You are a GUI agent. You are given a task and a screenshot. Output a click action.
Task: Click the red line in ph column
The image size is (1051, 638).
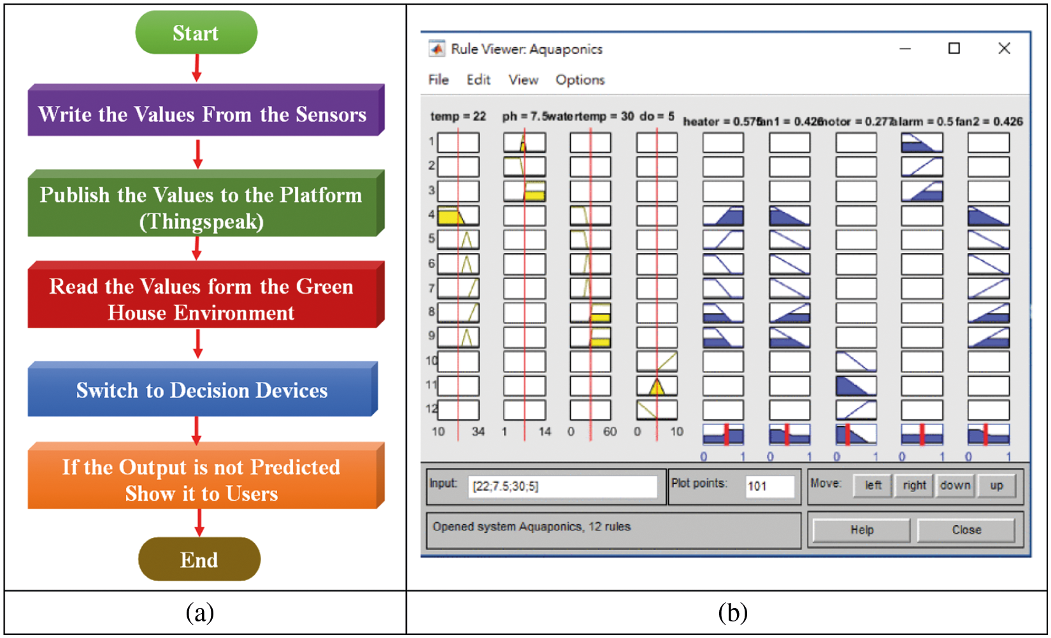click(524, 287)
